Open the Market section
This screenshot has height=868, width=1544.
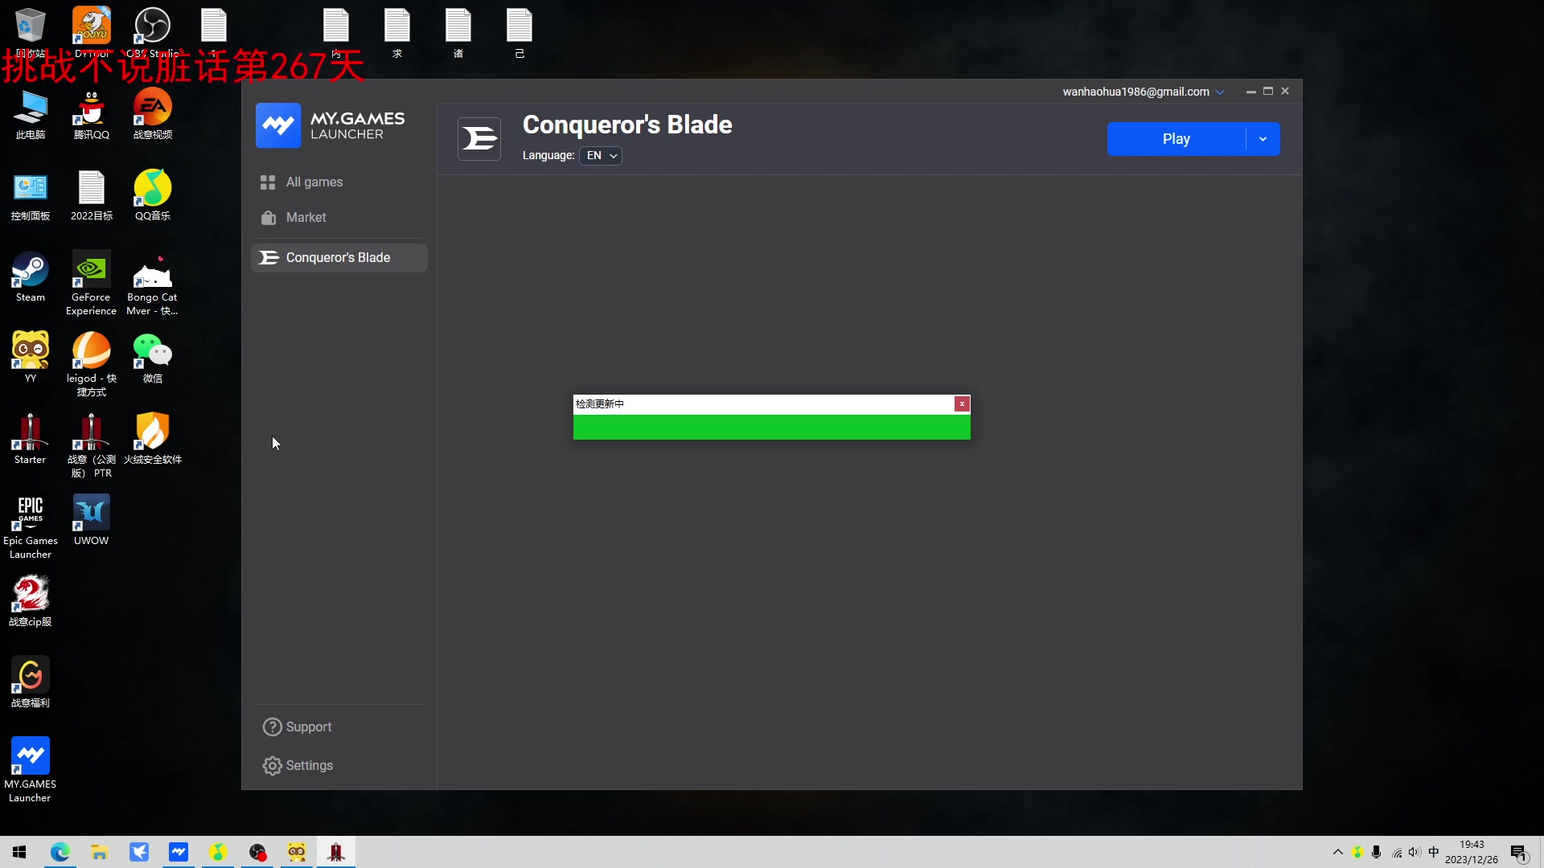pyautogui.click(x=306, y=218)
